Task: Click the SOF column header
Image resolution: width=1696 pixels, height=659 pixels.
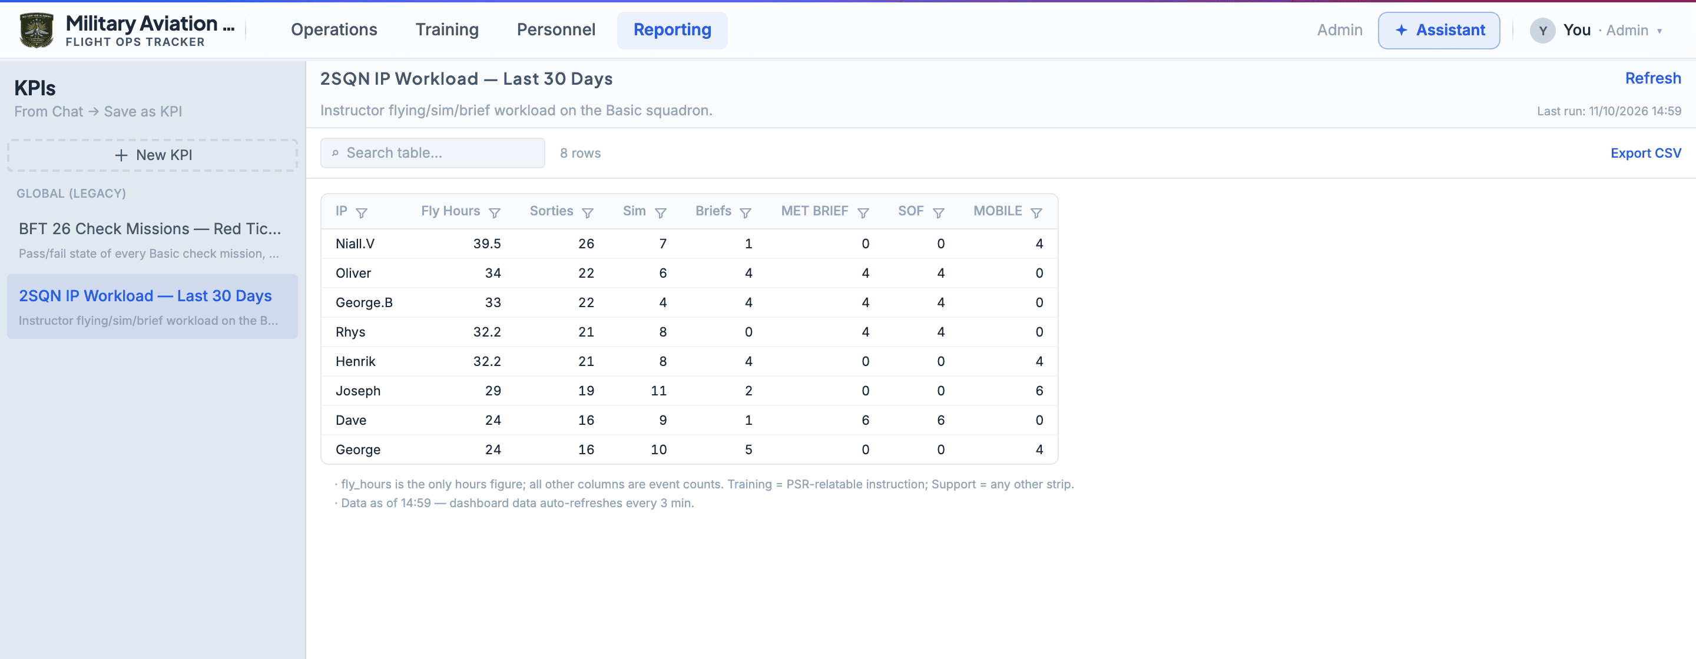Action: [910, 211]
